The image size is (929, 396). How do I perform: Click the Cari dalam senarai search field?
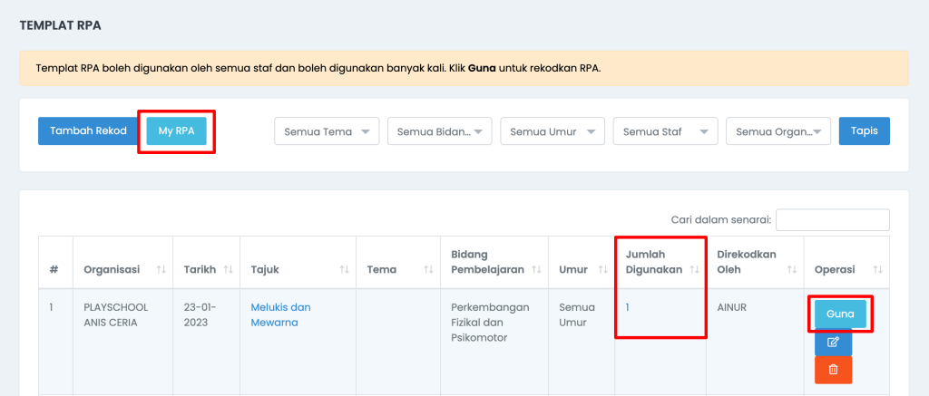point(833,219)
